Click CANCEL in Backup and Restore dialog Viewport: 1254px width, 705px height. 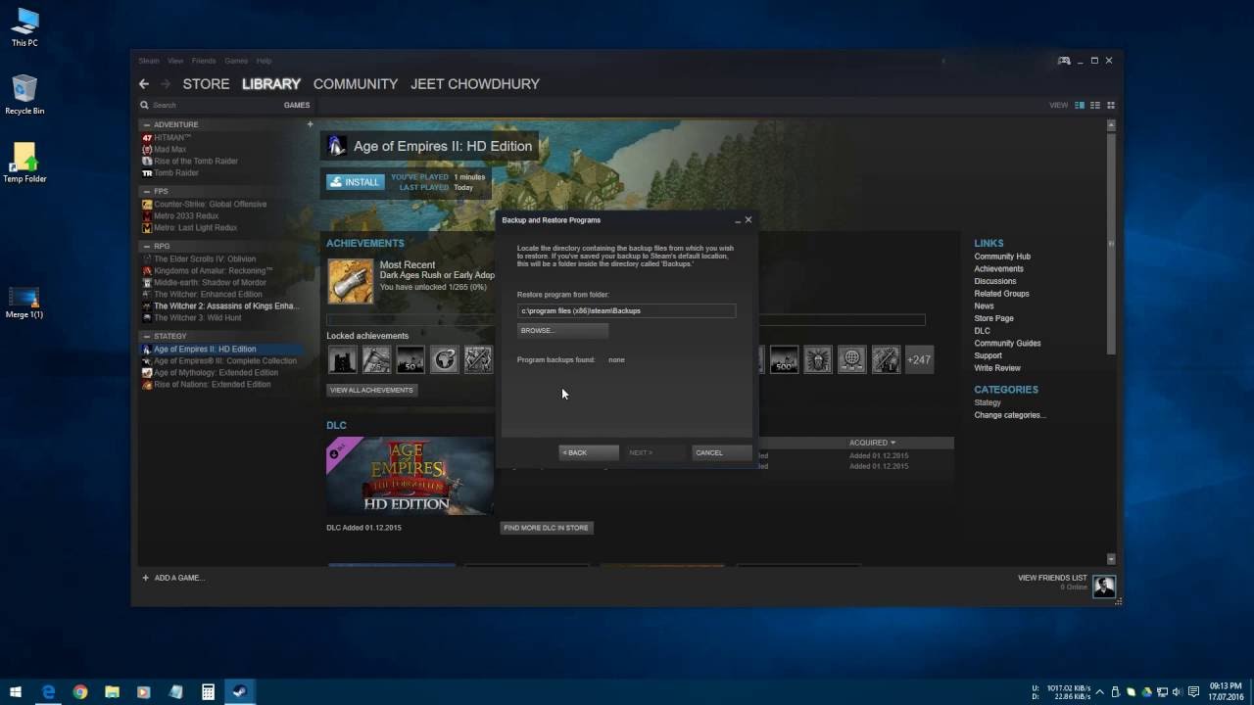tap(722, 452)
